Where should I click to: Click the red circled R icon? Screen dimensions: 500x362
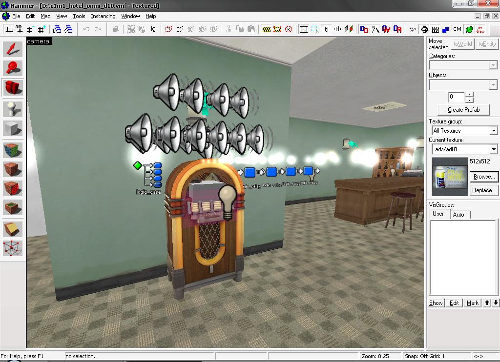pyautogui.click(x=289, y=29)
